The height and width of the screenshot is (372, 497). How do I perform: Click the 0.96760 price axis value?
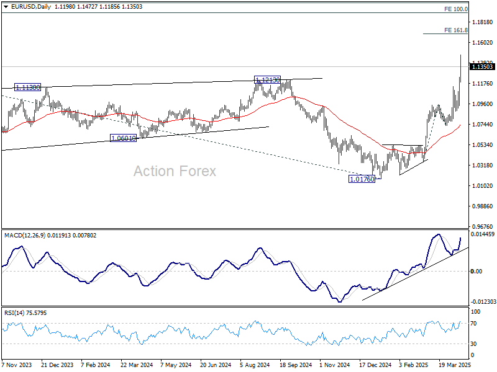tap(482, 226)
